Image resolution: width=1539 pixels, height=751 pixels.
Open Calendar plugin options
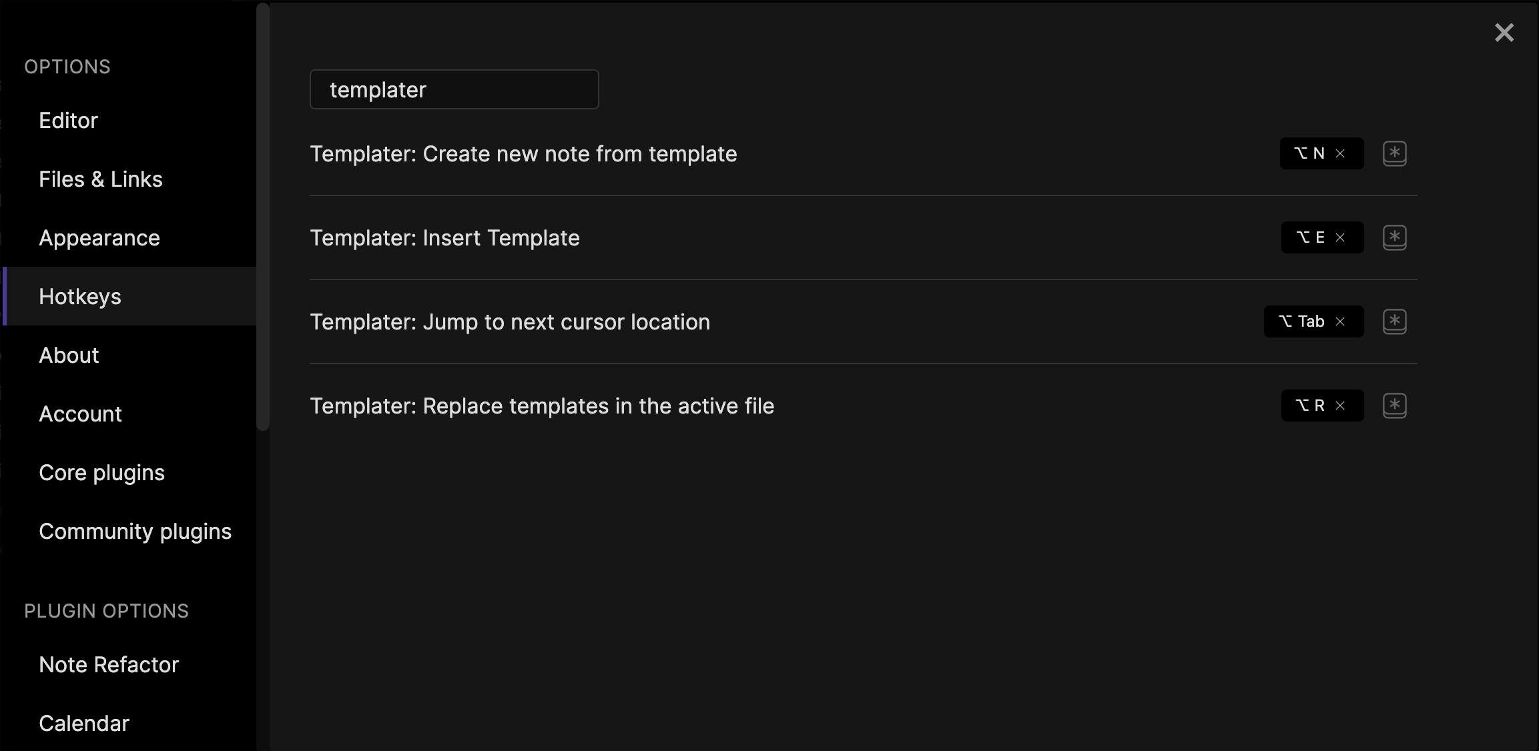83,723
